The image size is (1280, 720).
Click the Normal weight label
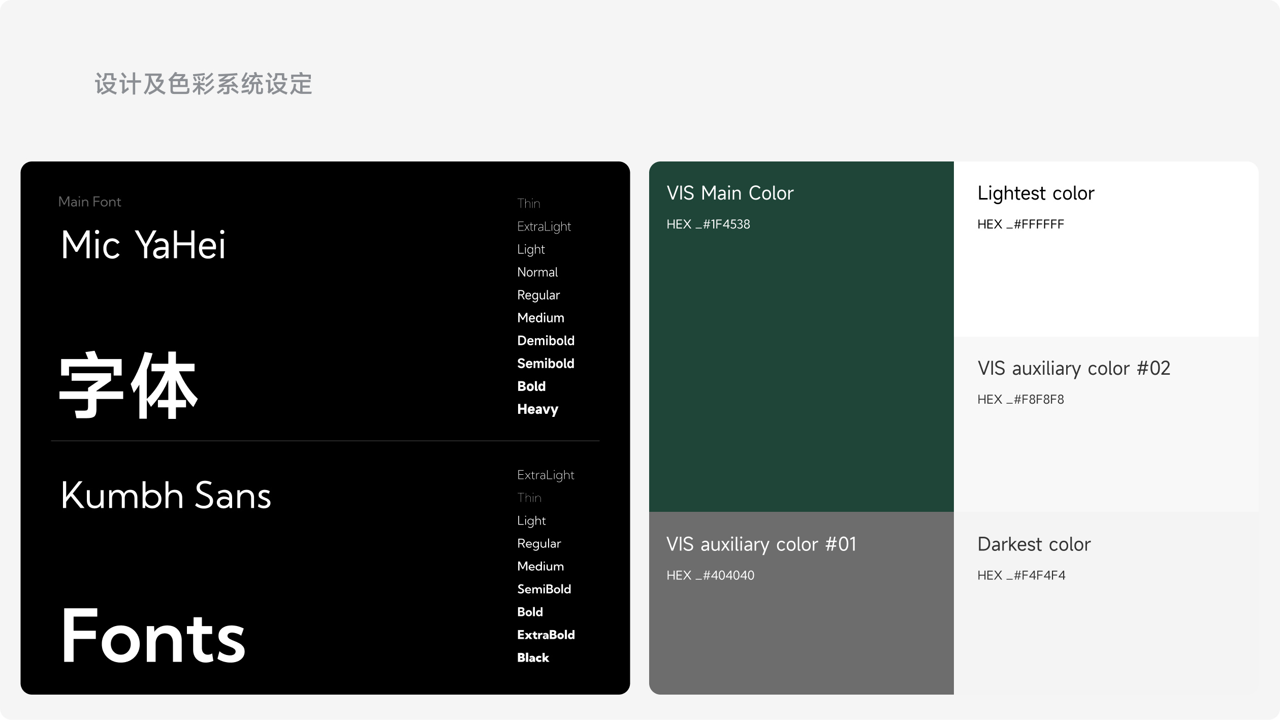537,272
